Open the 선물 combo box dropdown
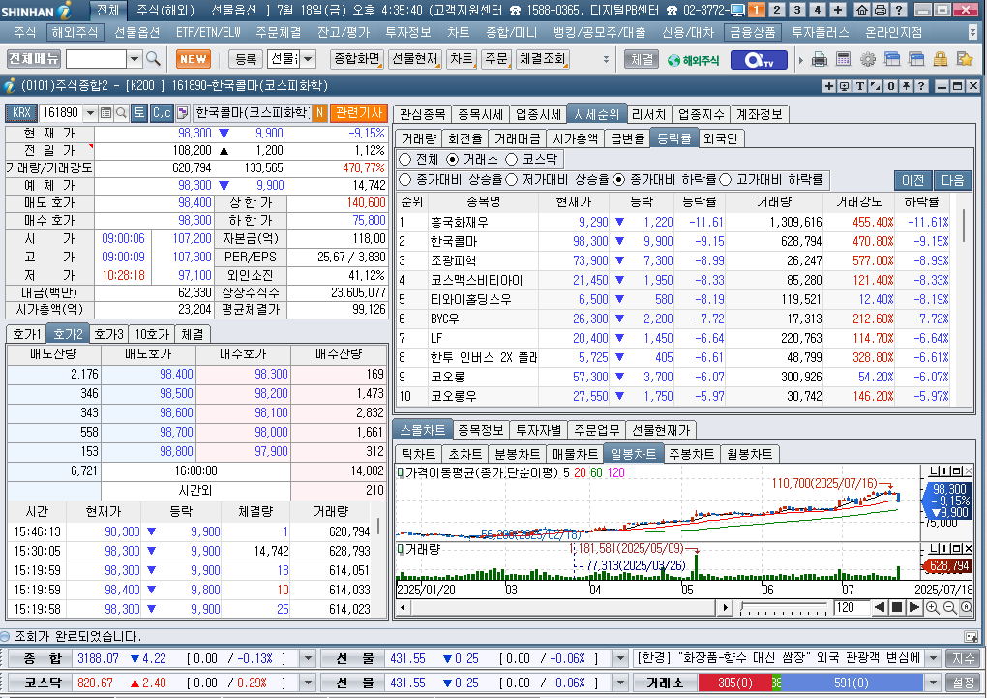Image resolution: width=987 pixels, height=698 pixels. click(308, 59)
